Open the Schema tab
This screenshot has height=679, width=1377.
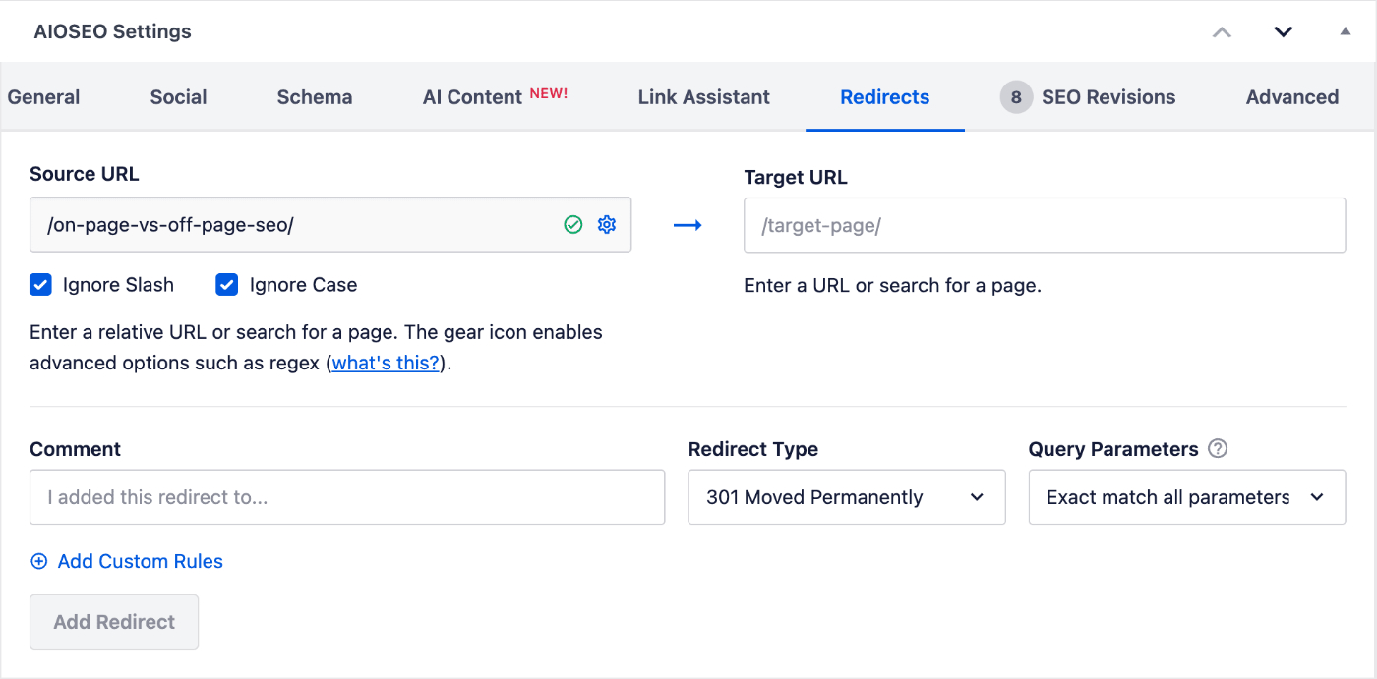pos(315,97)
